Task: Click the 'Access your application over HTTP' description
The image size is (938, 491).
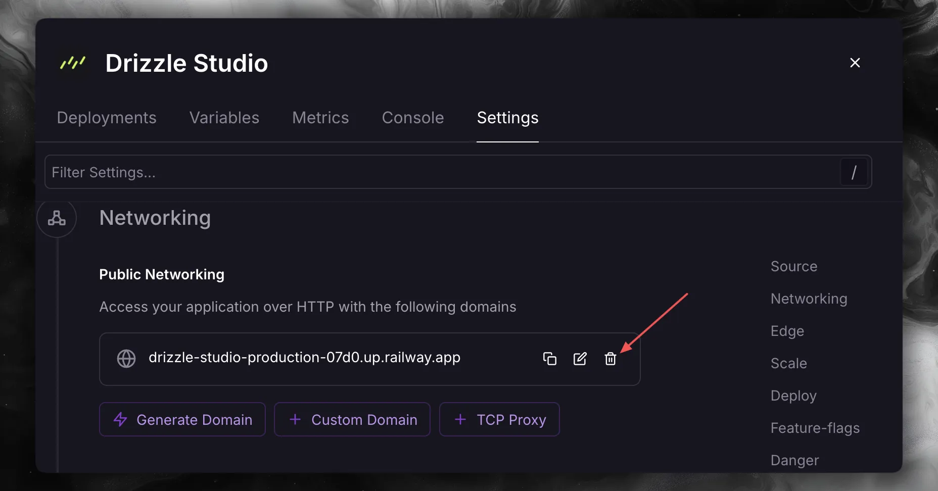Action: [x=308, y=307]
